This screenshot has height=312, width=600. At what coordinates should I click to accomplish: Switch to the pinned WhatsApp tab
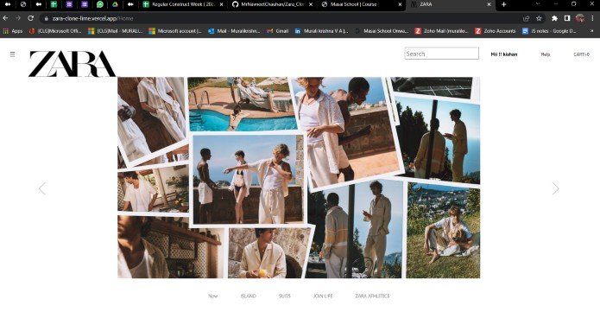coord(100,4)
